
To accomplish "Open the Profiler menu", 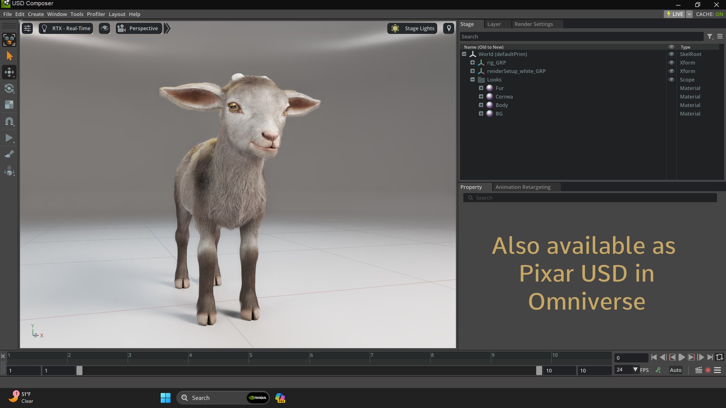I will [x=96, y=14].
